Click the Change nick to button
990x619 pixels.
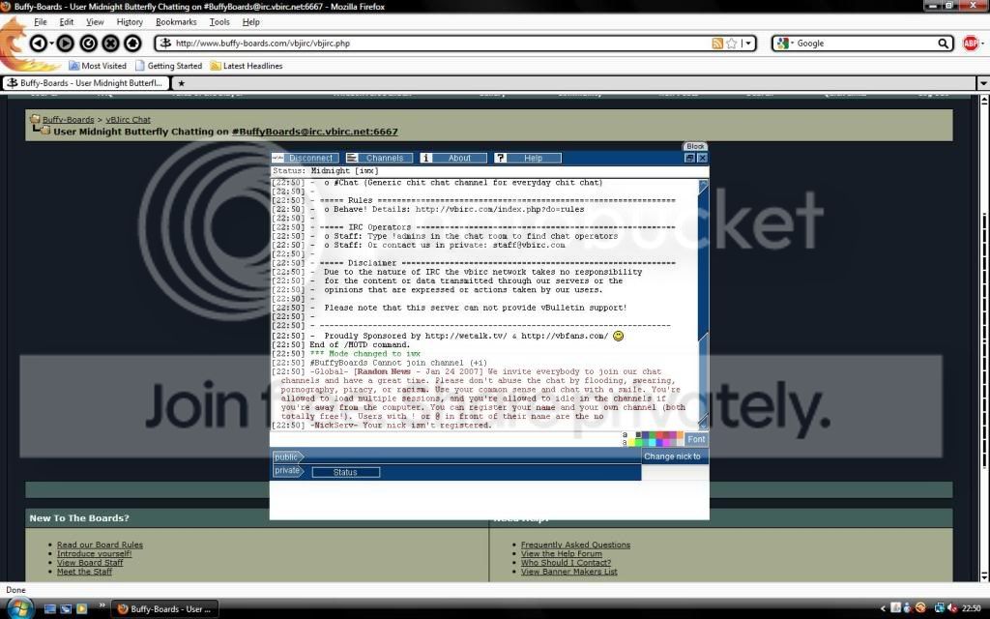(673, 457)
